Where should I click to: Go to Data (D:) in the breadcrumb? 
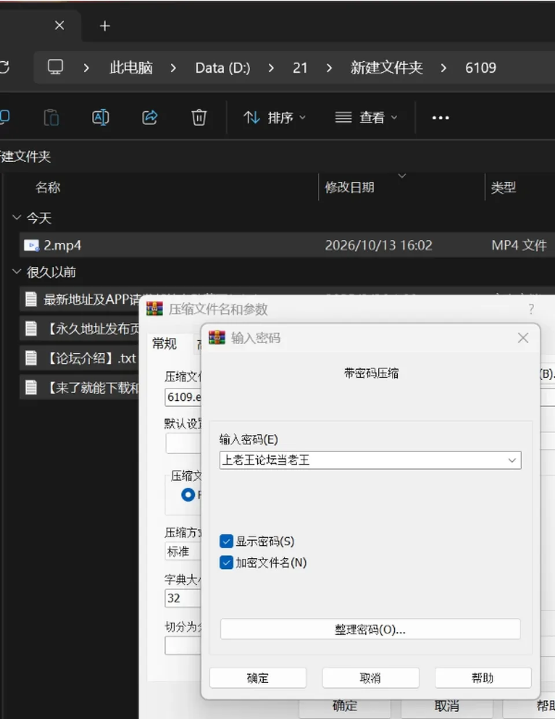223,68
